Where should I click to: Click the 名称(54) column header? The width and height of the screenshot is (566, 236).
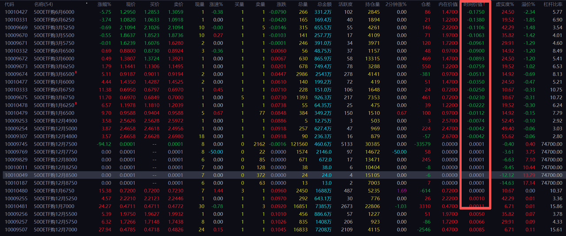44,4
